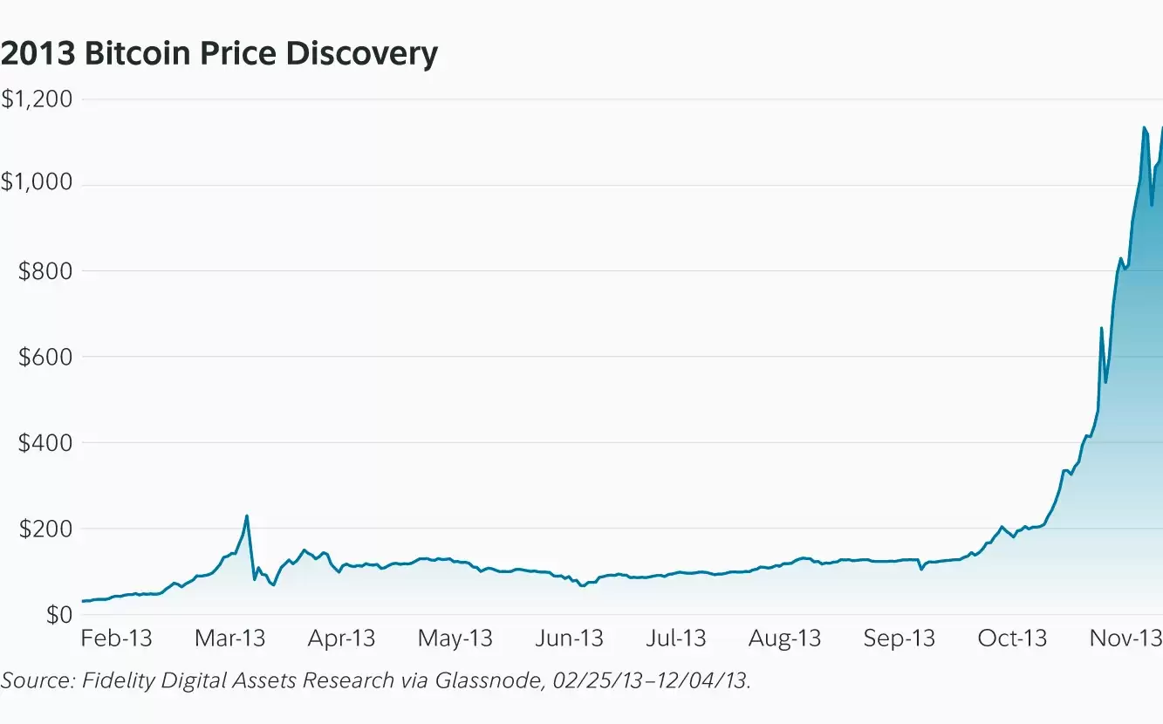Viewport: 1163px width, 724px height.
Task: Click the Mar-13 x-axis label
Action: point(229,639)
